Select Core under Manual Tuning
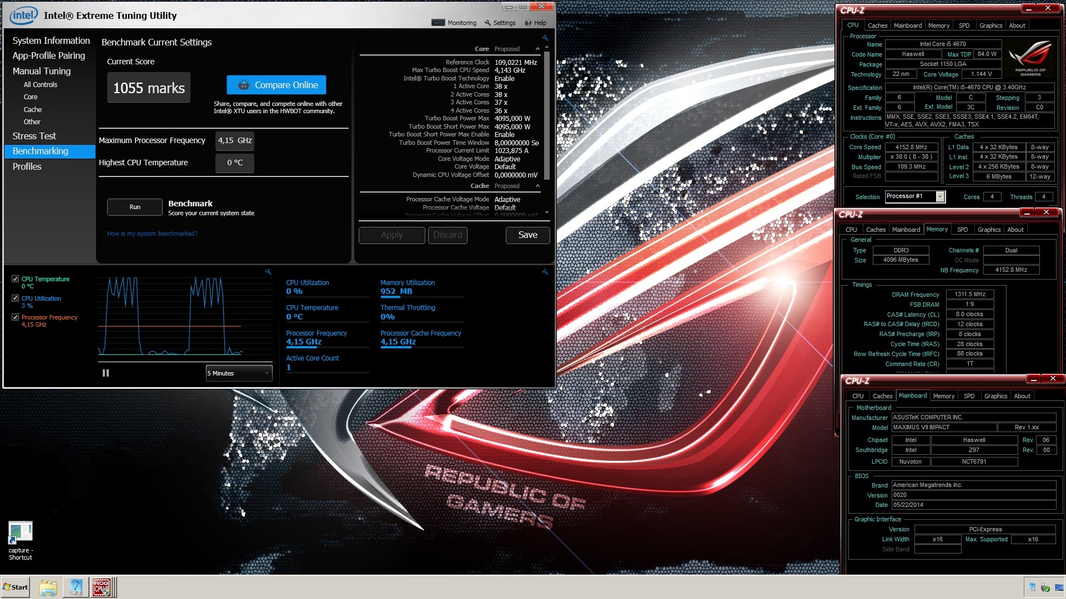1066x599 pixels. [x=31, y=97]
